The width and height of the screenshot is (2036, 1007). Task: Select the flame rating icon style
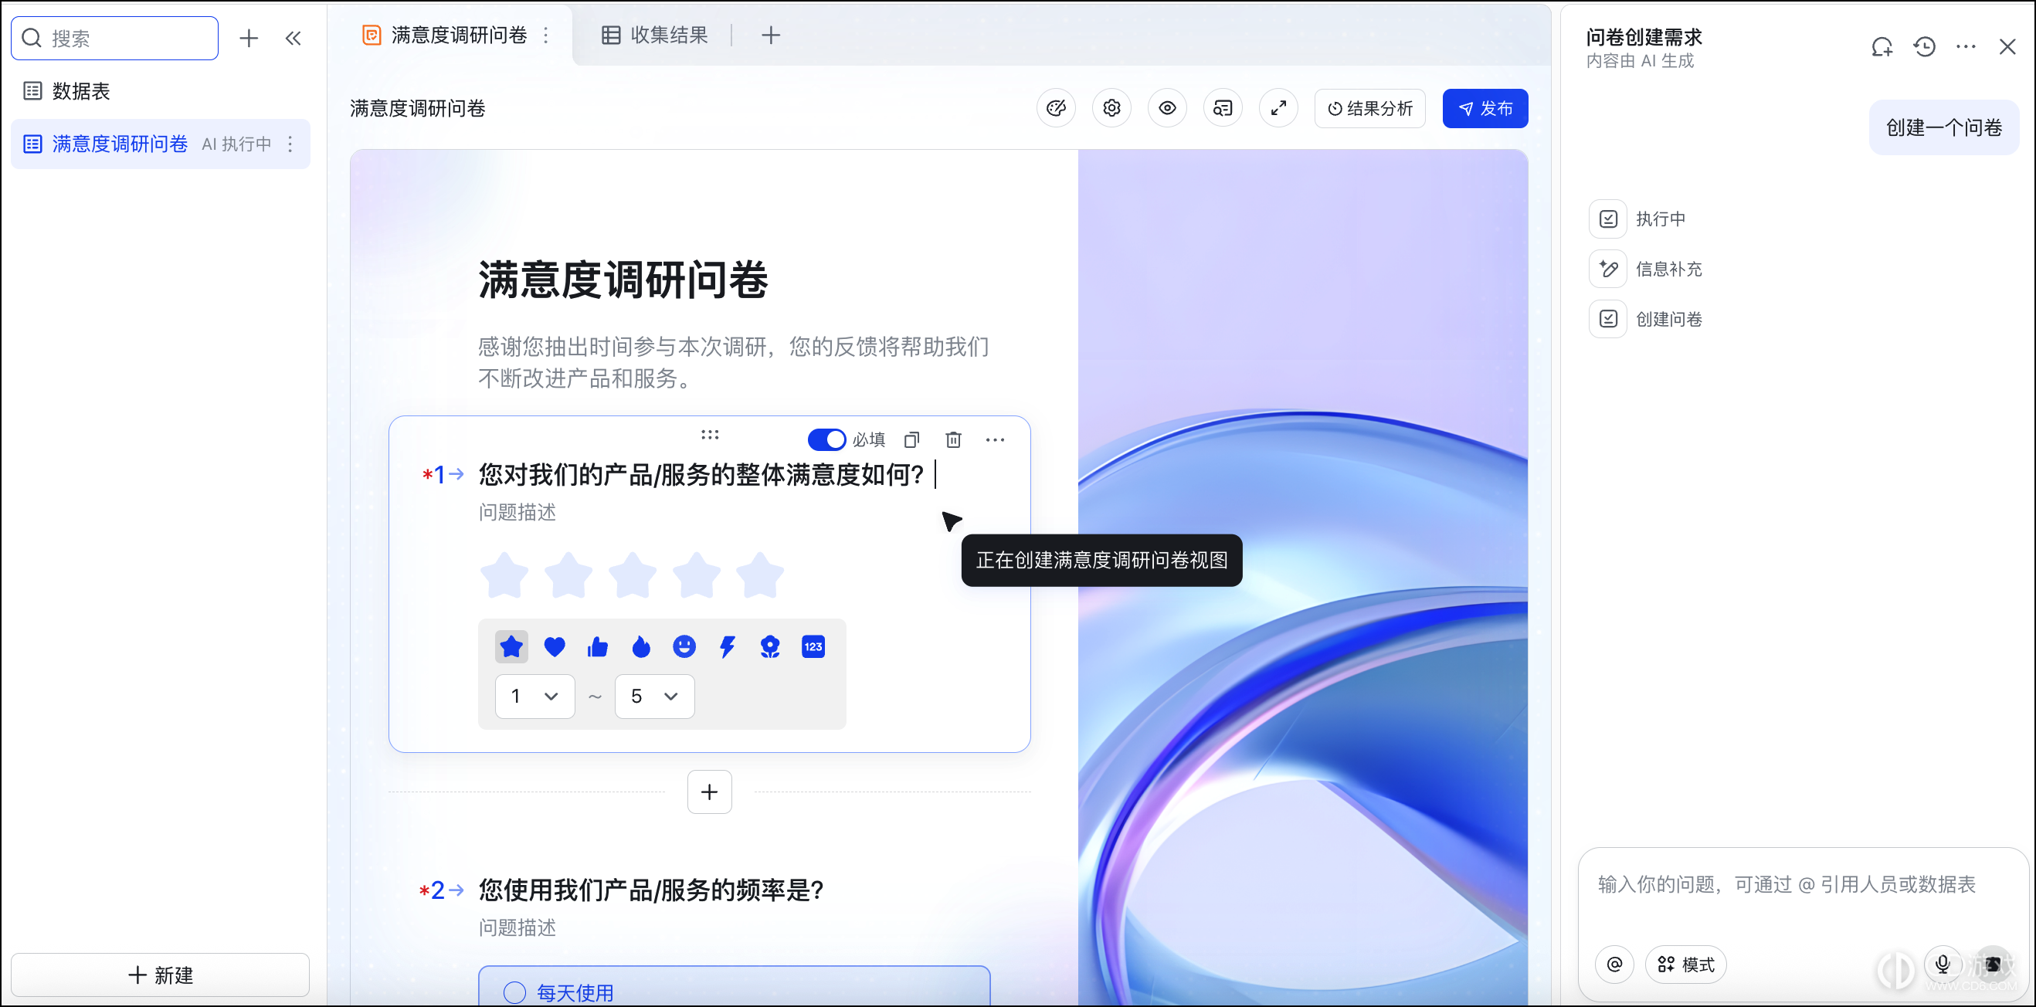click(x=641, y=646)
